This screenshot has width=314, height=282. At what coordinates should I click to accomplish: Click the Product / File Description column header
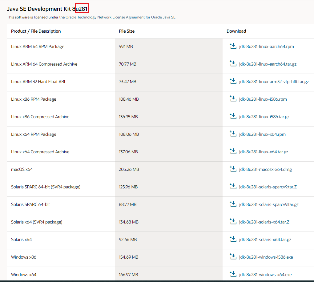[36, 31]
